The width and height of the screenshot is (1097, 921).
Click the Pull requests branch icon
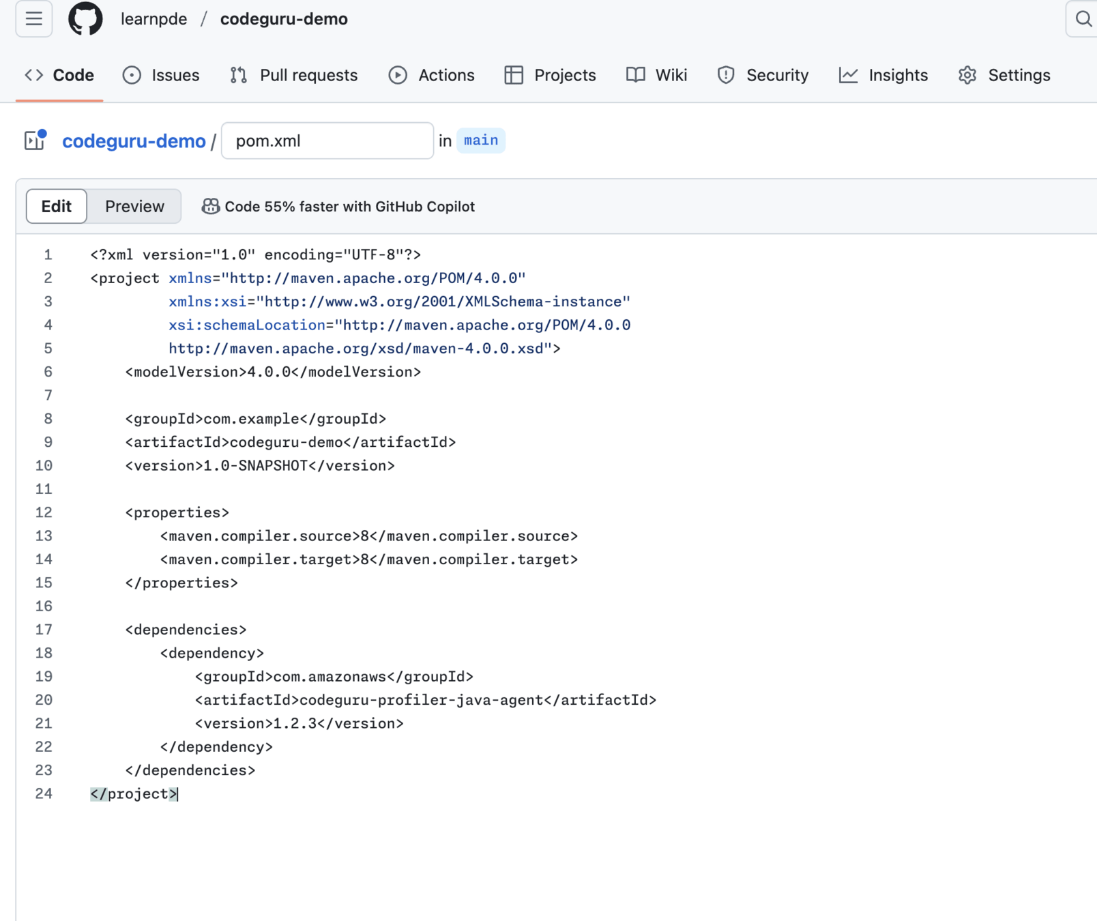tap(239, 75)
